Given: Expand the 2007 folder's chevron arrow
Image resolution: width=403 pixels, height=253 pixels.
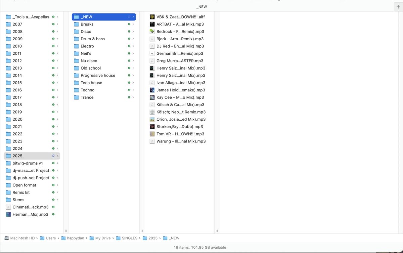Looking at the screenshot, I should [57, 24].
